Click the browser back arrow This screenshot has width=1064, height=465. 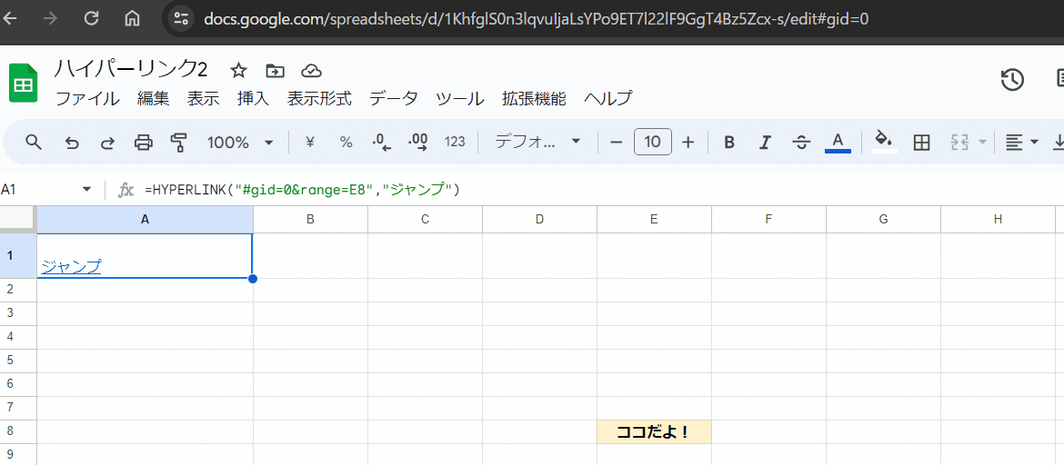[x=9, y=18]
